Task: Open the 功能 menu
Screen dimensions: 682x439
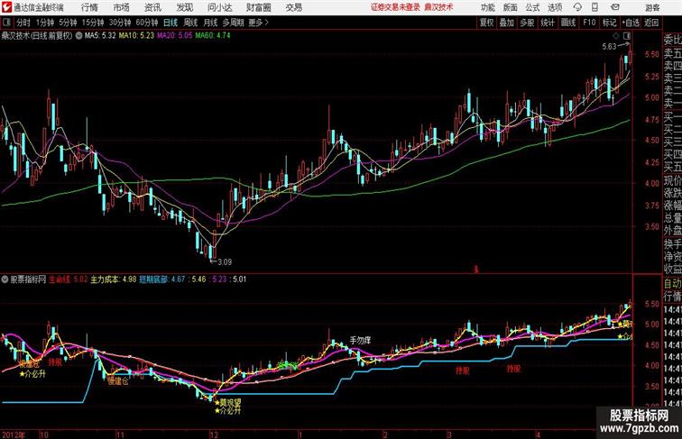Action: (487, 7)
